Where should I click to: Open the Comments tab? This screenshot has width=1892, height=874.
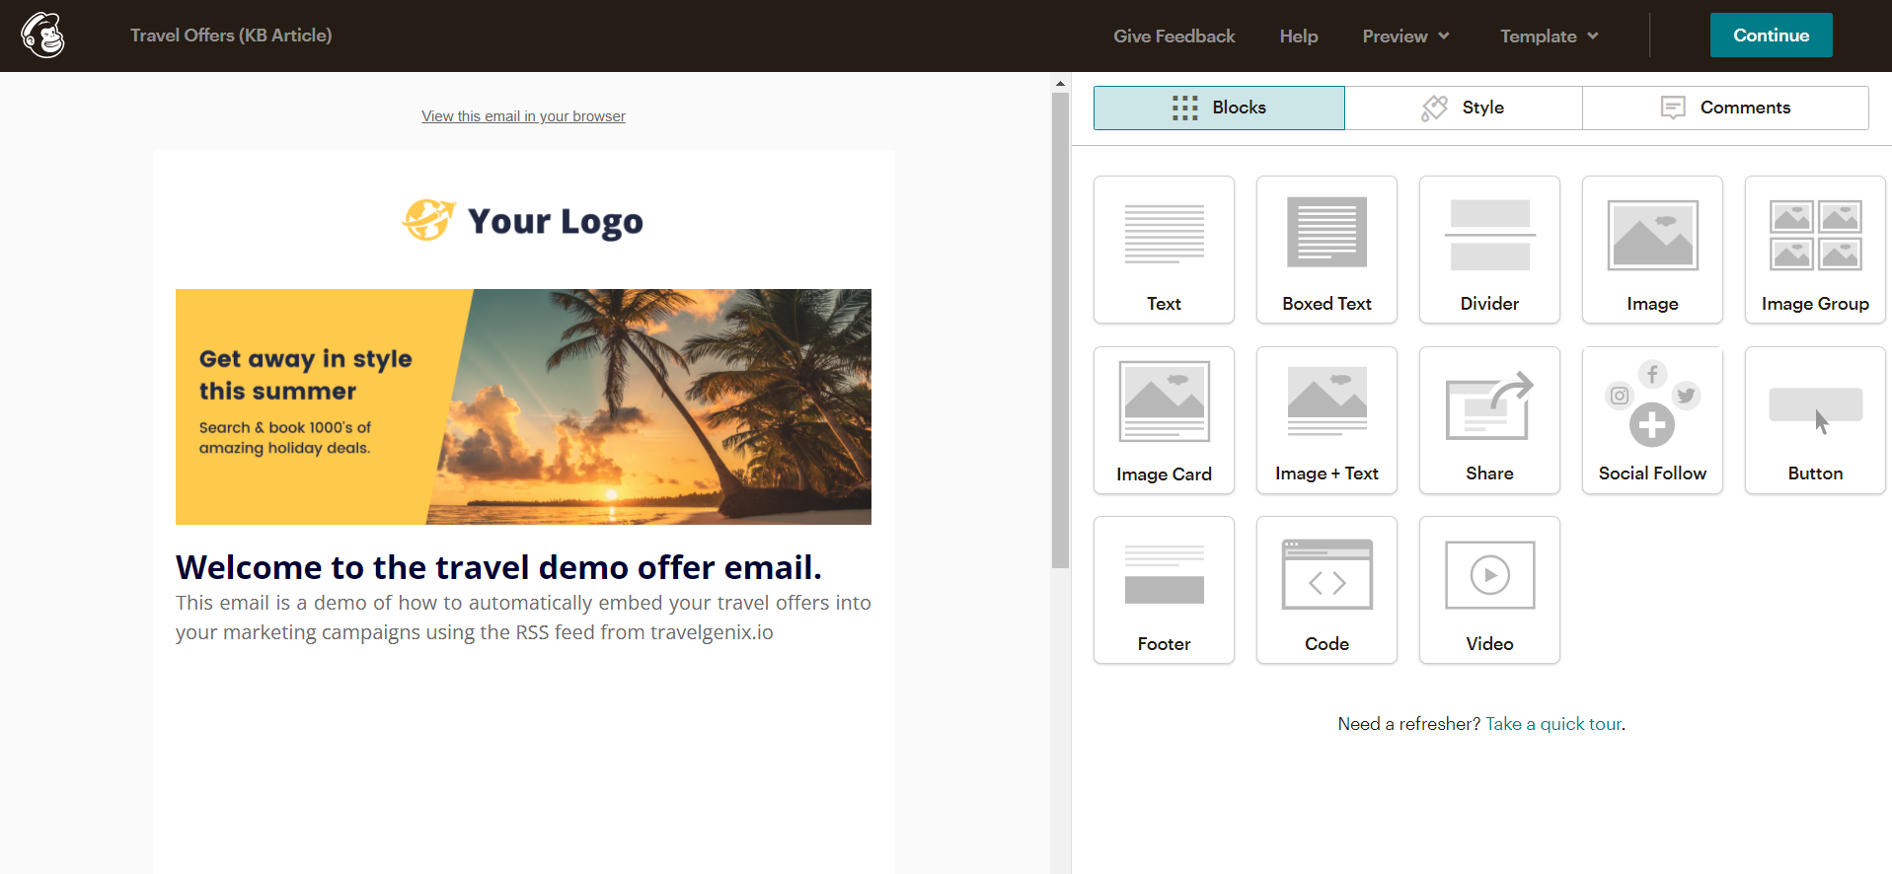(1725, 108)
